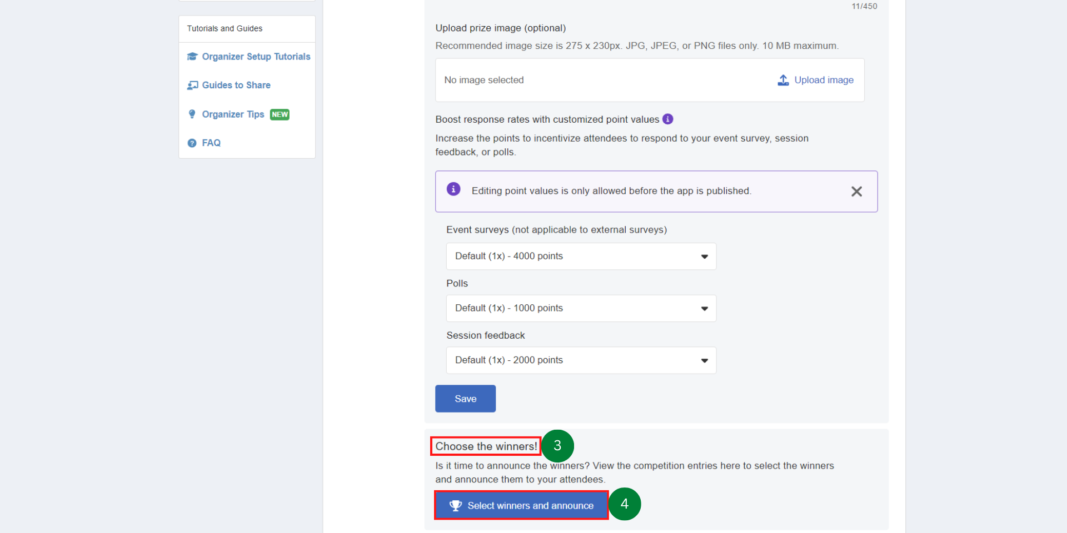Click the info icon inside the publish notice
The image size is (1067, 533).
tap(453, 189)
